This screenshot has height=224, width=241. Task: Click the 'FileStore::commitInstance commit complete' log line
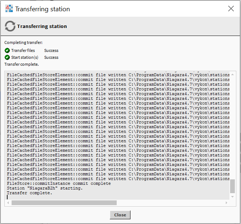(59, 183)
